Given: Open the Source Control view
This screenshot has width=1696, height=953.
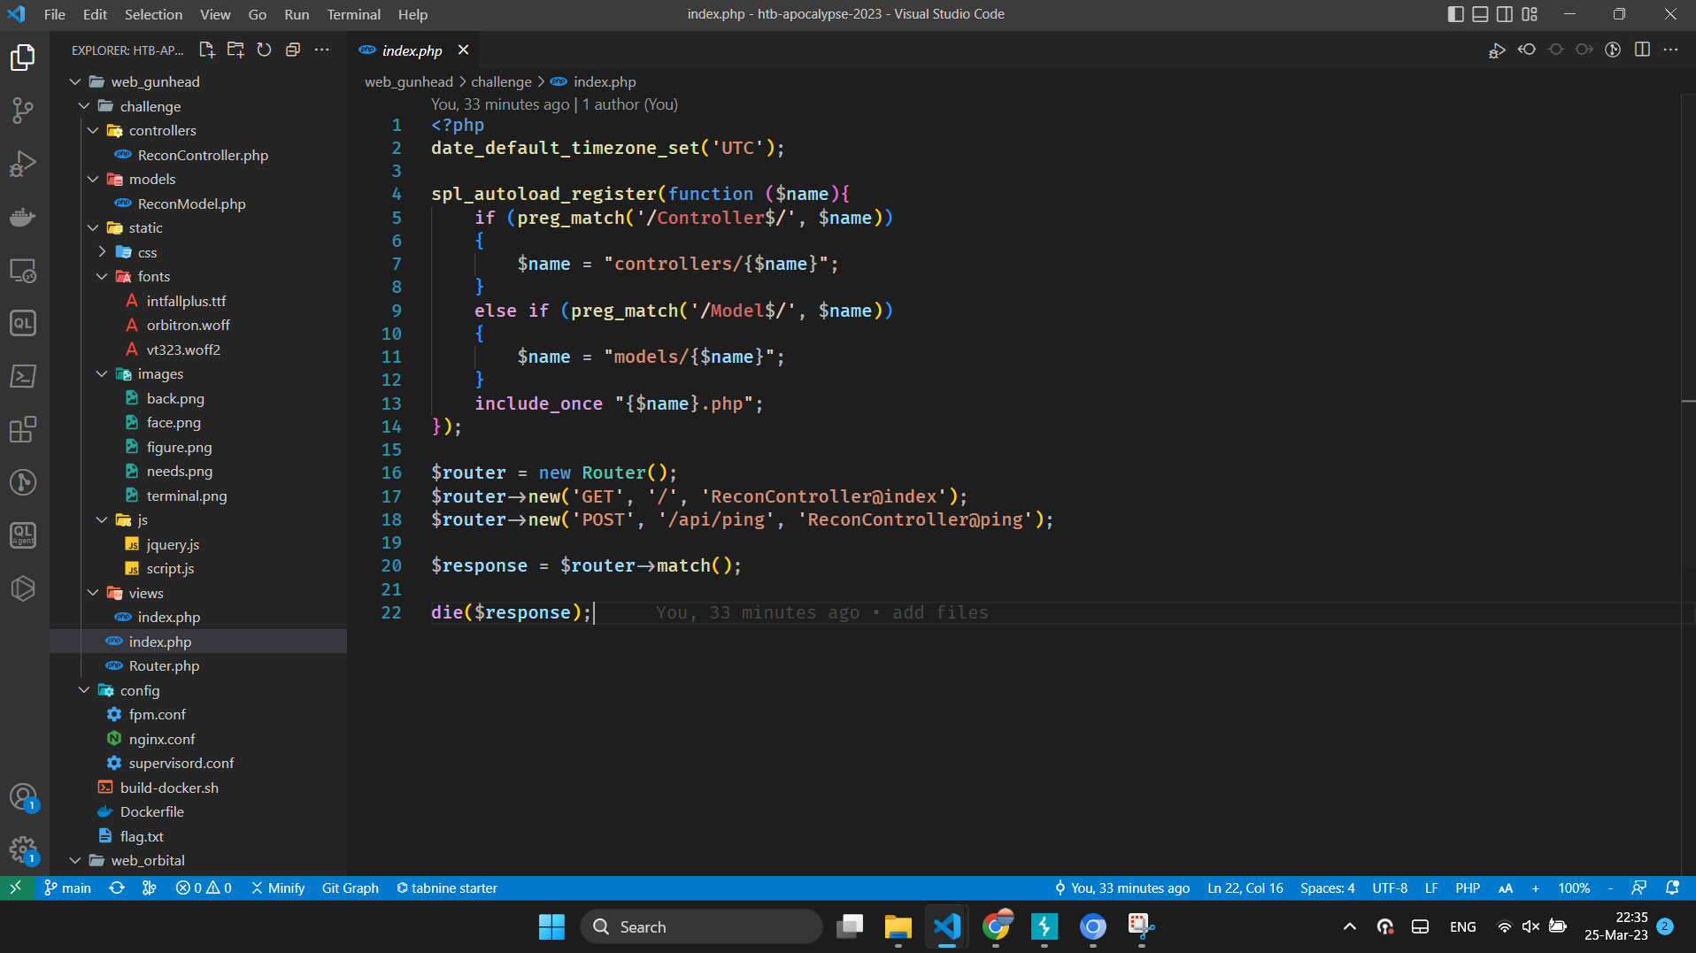Looking at the screenshot, I should pos(23,111).
